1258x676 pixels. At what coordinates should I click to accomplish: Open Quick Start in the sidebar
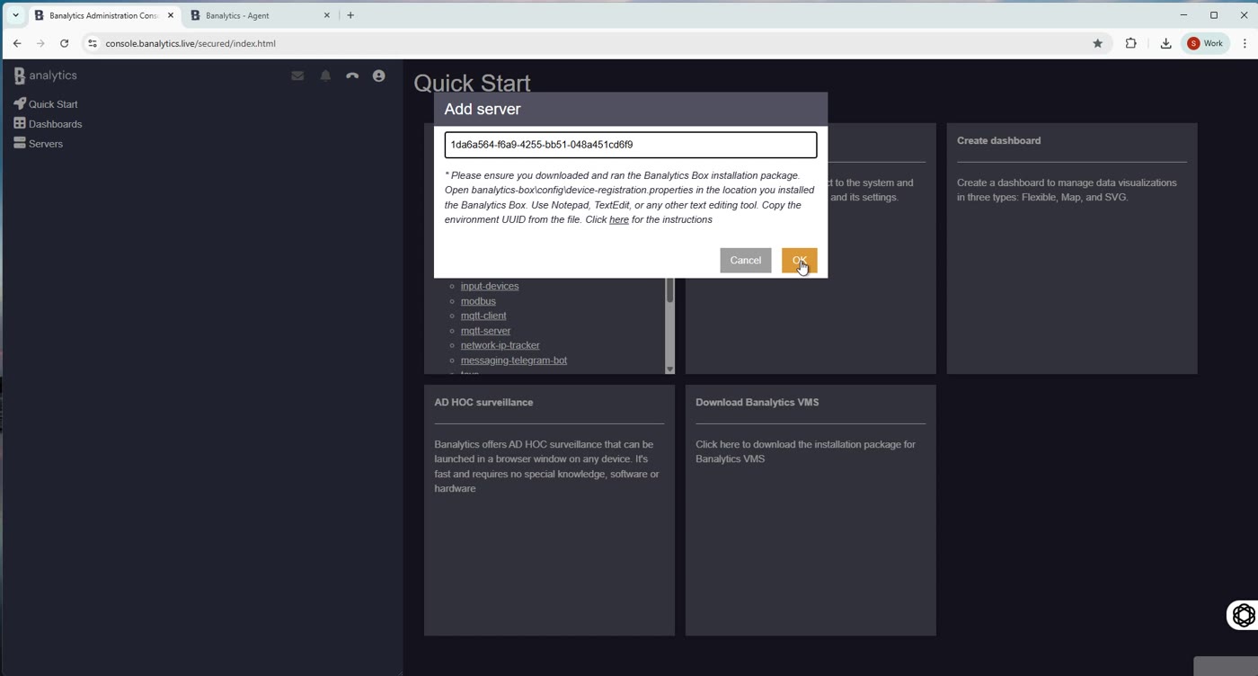(x=53, y=104)
